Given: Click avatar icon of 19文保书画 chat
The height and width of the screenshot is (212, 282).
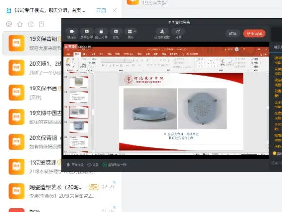Looking at the screenshot, I should 17,92.
